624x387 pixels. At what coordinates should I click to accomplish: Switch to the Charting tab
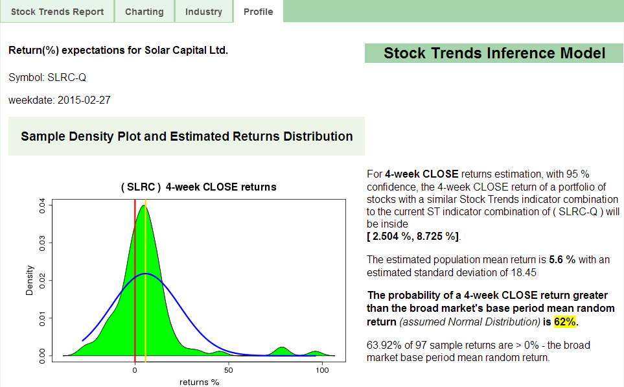(144, 12)
